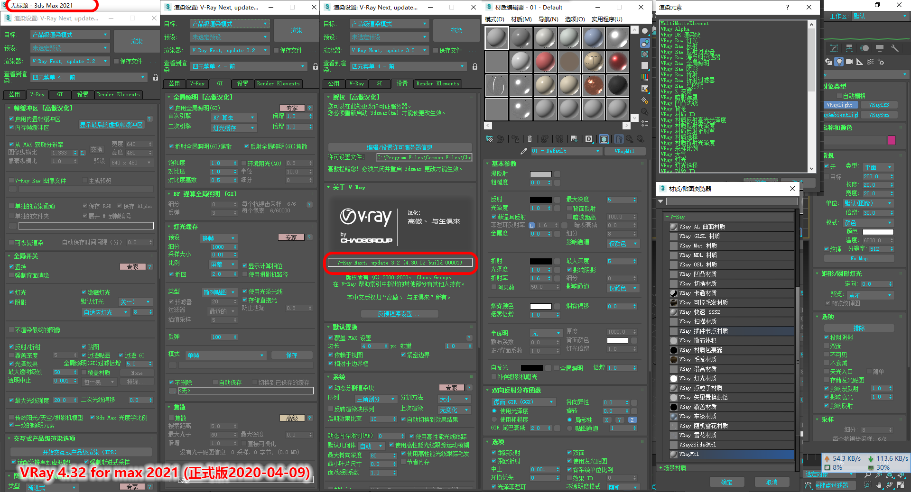
Task: Click Material/Map Navigator list icon
Action: pos(645,123)
